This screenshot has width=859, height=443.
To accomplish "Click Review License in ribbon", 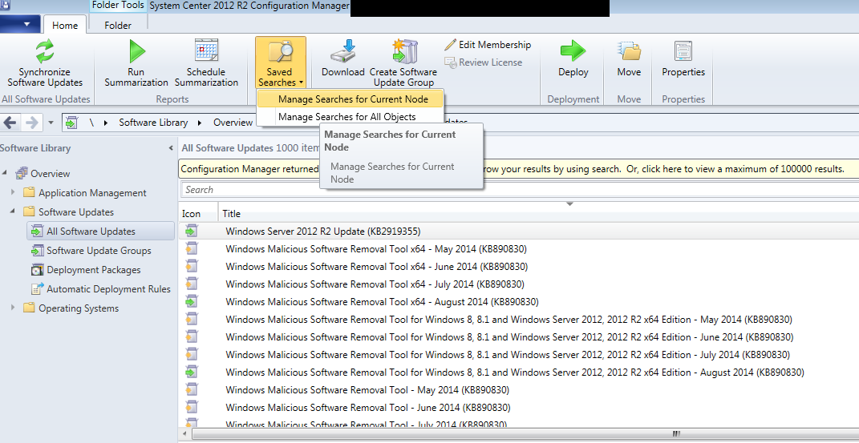I will [x=483, y=62].
